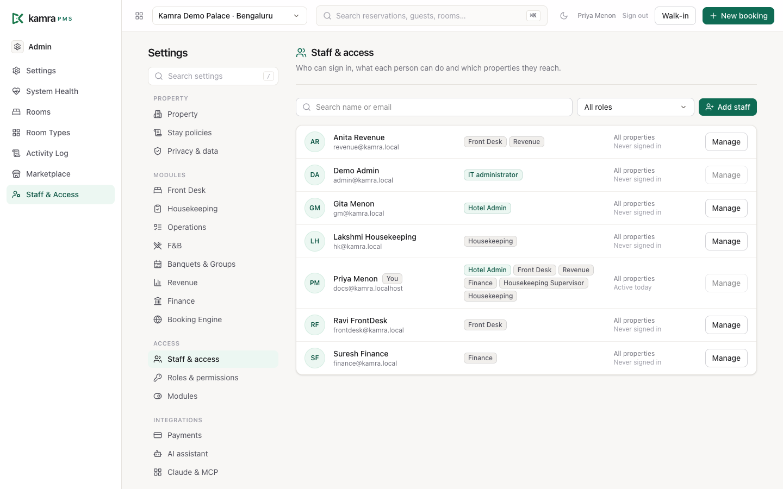Manage Ravi FrontDesk's access

tap(726, 325)
